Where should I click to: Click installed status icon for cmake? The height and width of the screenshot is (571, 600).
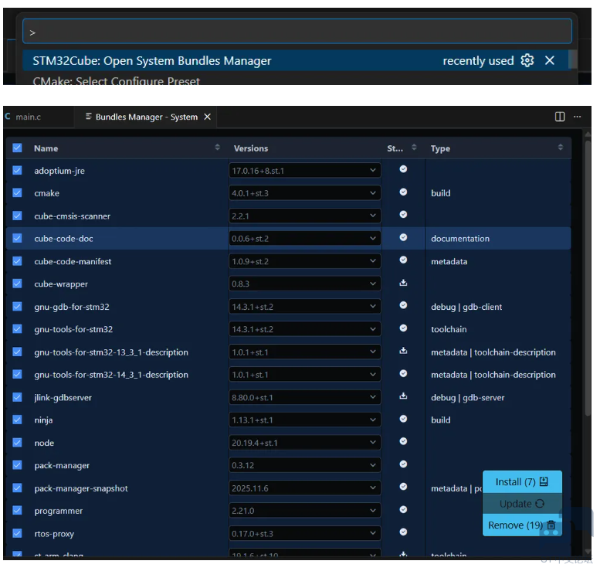tap(403, 192)
